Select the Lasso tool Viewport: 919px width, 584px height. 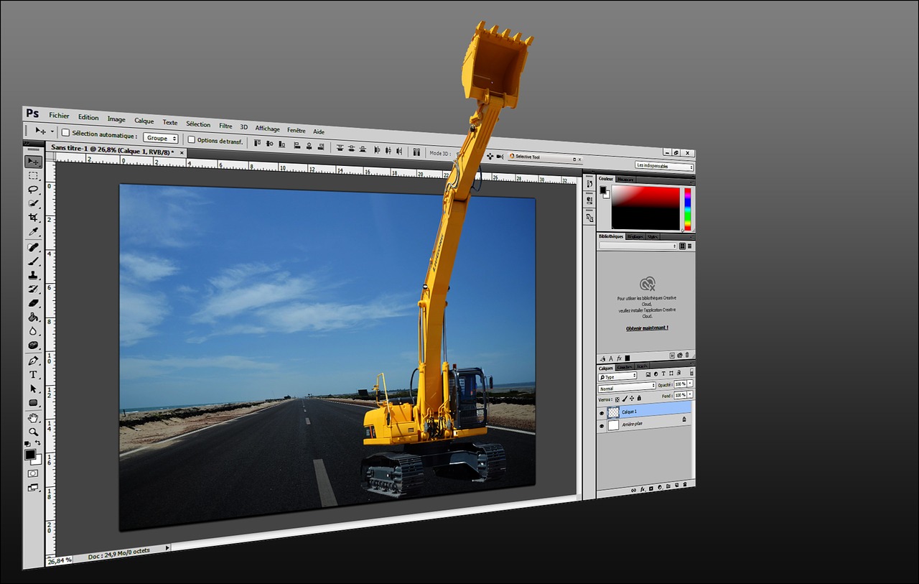[x=33, y=190]
